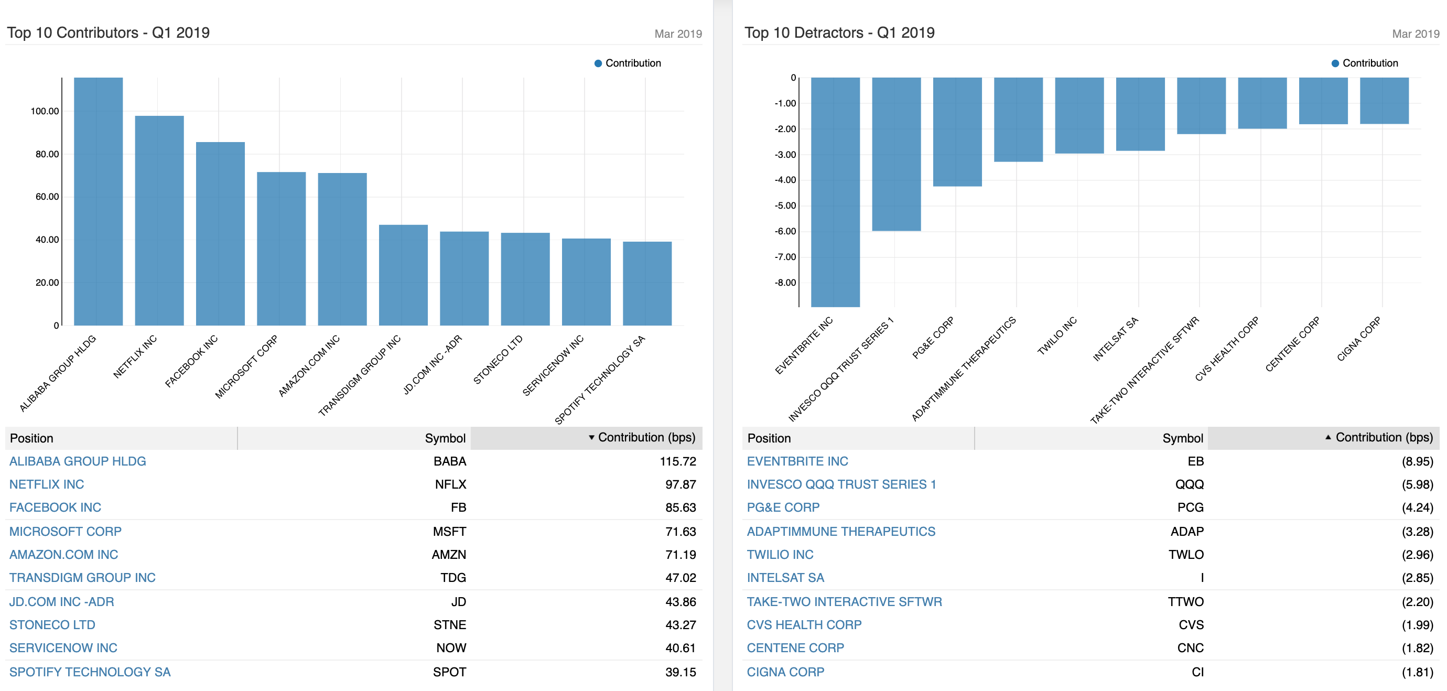Click the Facebook bar in Contributors chart
This screenshot has width=1447, height=691.
[220, 234]
